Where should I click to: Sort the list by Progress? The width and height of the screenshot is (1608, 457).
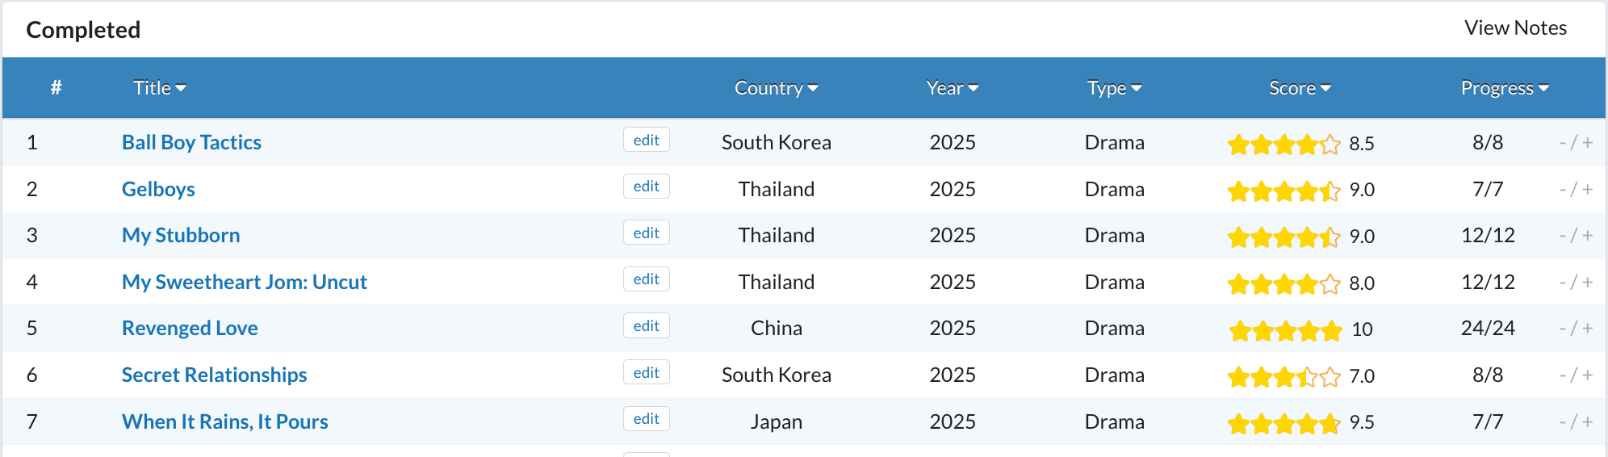[x=1504, y=88]
